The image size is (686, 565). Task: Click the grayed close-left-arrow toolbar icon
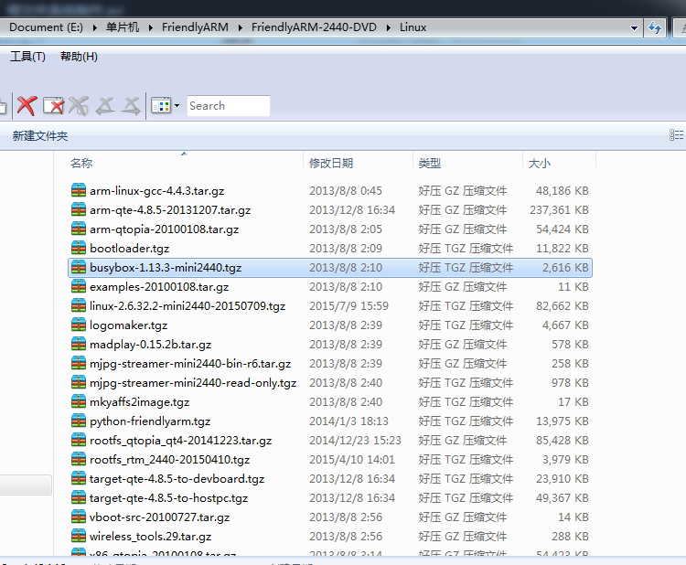[105, 106]
